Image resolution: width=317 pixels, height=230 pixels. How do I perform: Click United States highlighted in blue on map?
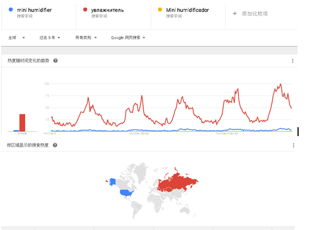[126, 193]
